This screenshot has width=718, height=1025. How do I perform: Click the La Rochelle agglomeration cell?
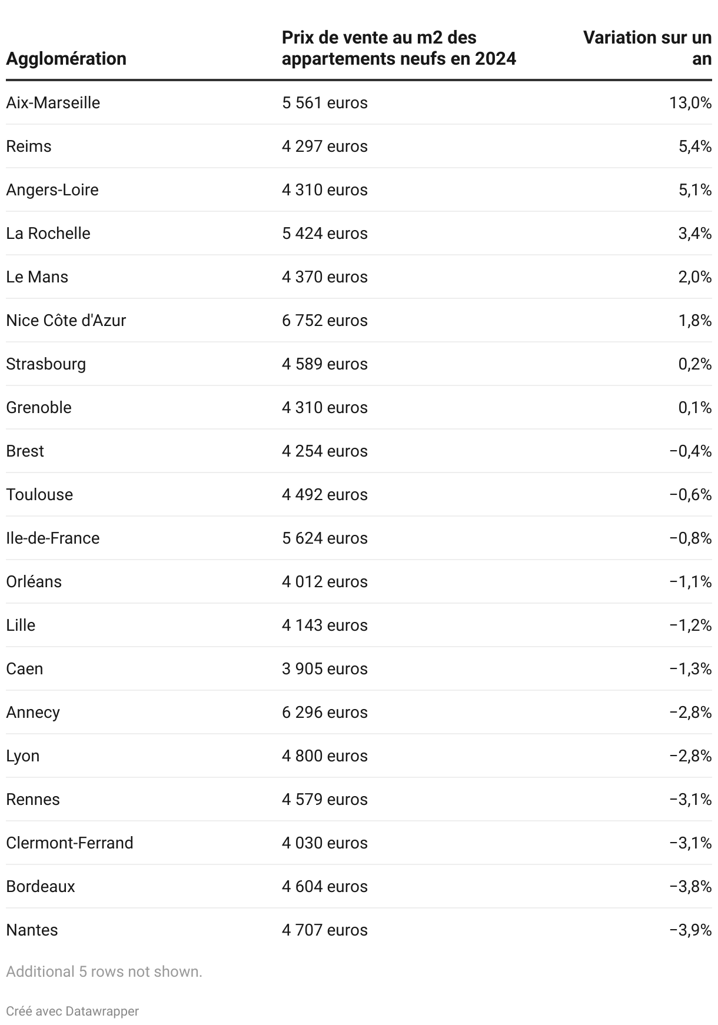(x=48, y=234)
